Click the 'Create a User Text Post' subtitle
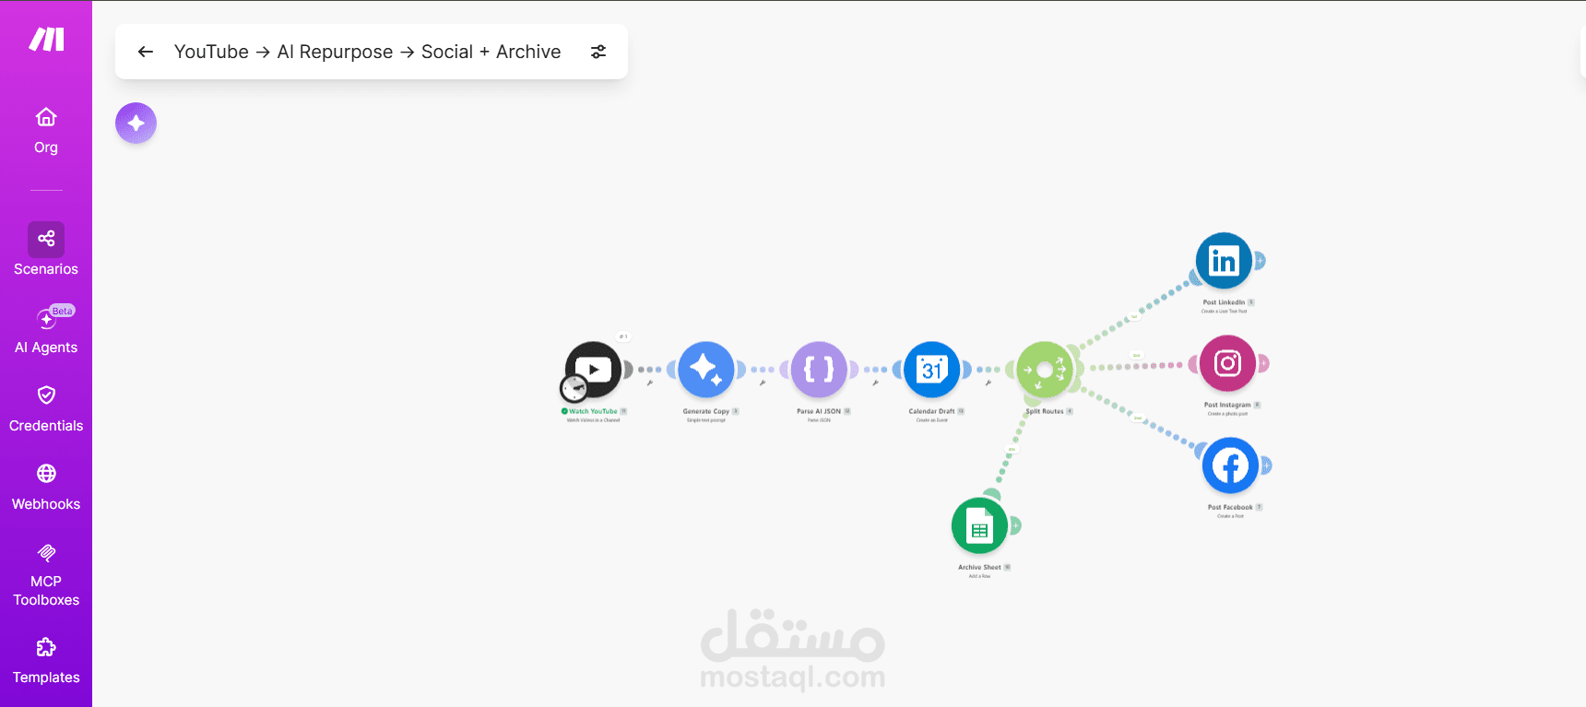Screen dimensions: 1586x707 1224,312
